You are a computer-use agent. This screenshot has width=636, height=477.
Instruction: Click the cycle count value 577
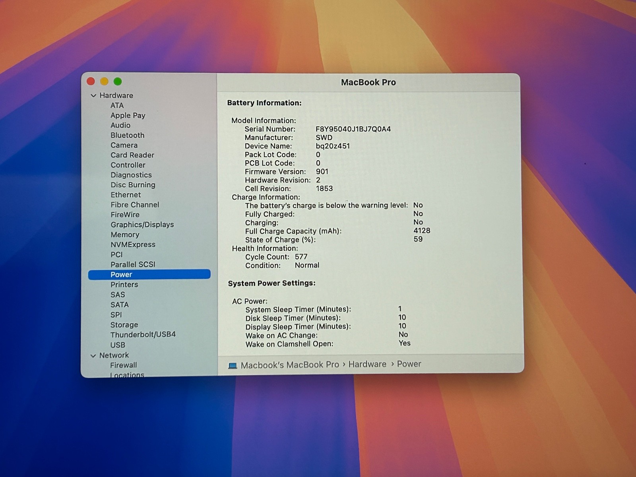(x=301, y=257)
